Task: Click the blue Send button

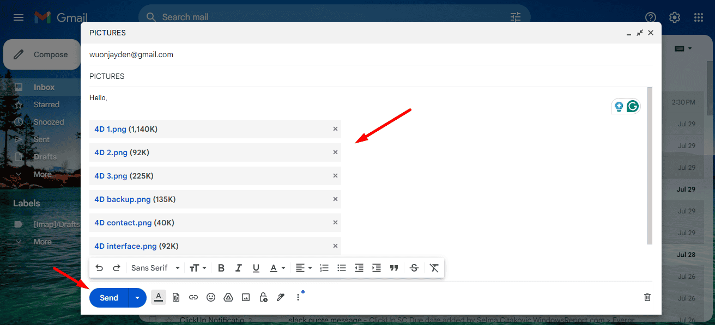Action: tap(109, 298)
